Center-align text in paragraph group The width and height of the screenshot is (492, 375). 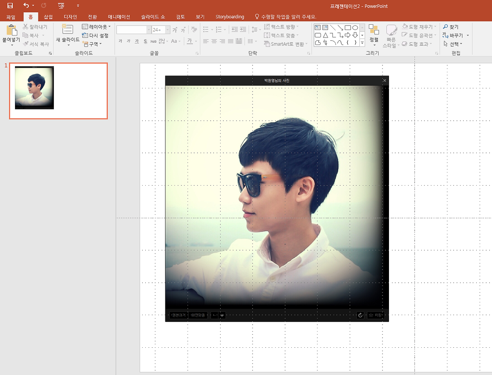214,41
